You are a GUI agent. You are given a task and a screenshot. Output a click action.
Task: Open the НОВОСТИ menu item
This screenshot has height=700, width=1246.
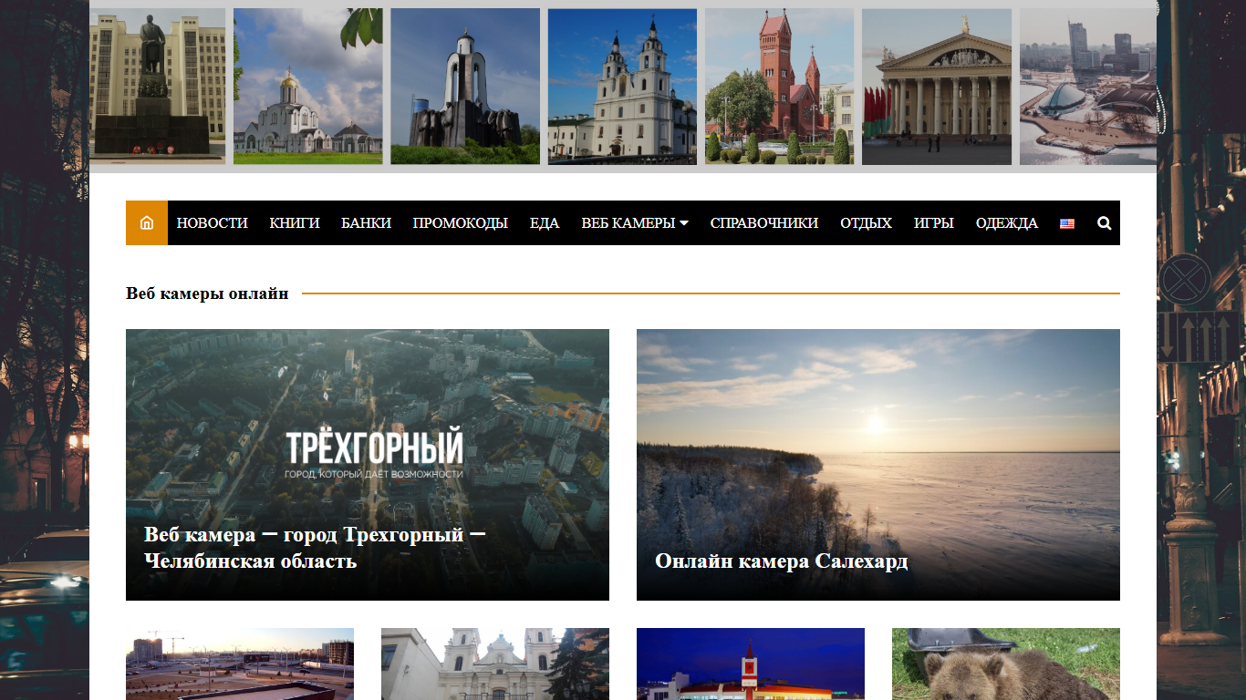pyautogui.click(x=213, y=223)
